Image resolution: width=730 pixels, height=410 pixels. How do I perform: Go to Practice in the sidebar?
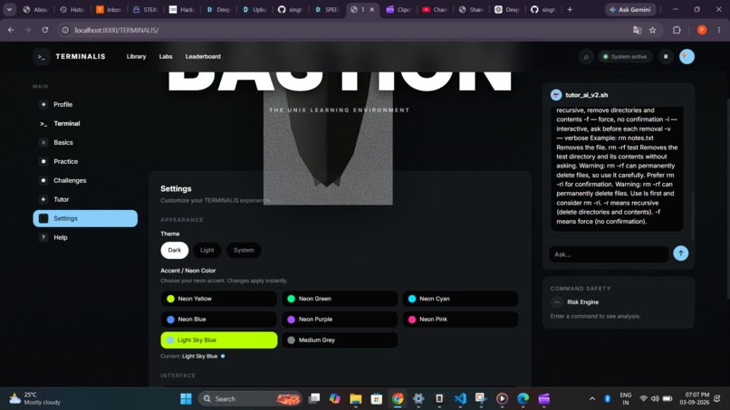click(85, 161)
